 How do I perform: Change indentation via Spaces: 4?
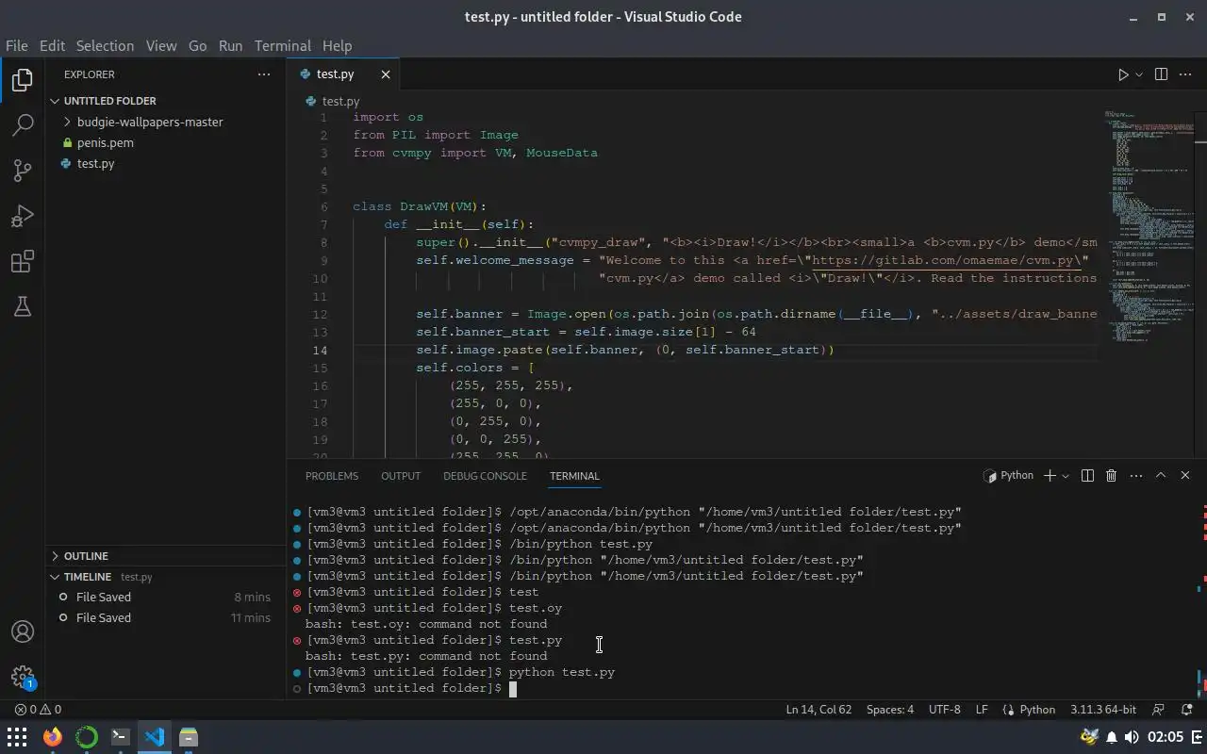point(890,710)
